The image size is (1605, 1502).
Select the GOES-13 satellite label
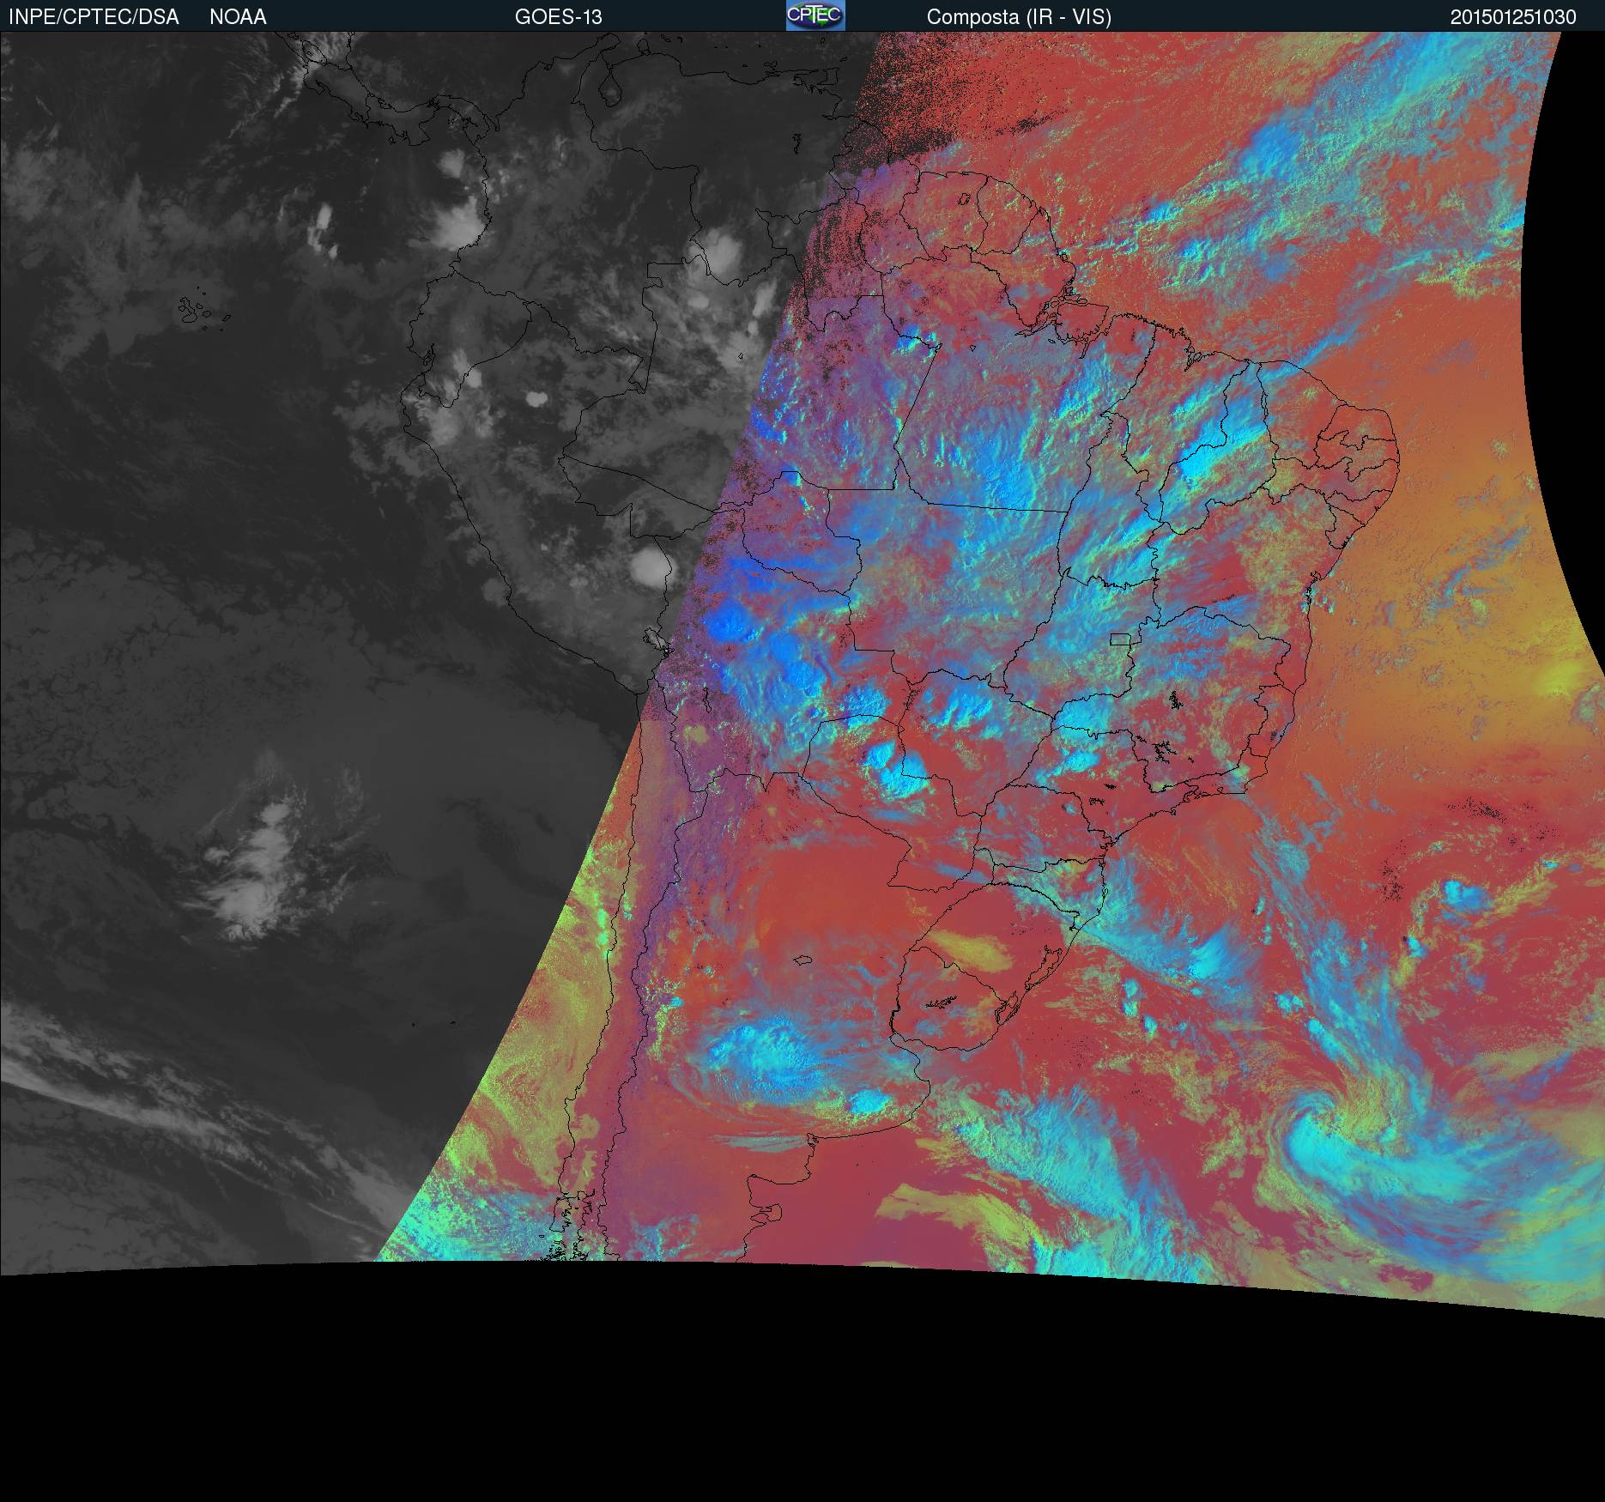(559, 17)
